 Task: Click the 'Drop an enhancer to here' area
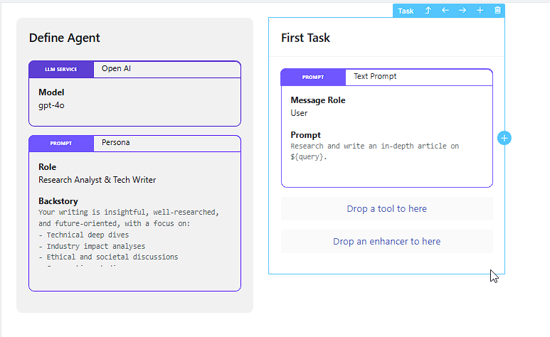coord(386,241)
